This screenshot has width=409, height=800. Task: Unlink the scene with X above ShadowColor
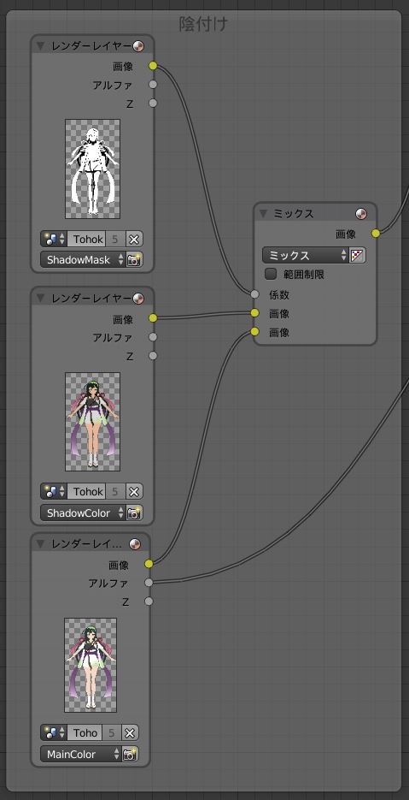[134, 491]
